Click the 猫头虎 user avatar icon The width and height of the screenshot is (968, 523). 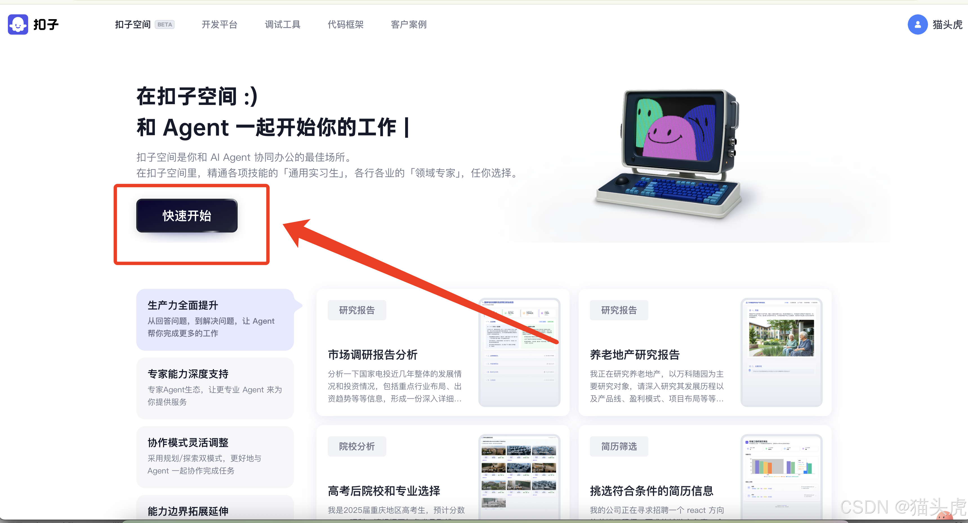[917, 24]
